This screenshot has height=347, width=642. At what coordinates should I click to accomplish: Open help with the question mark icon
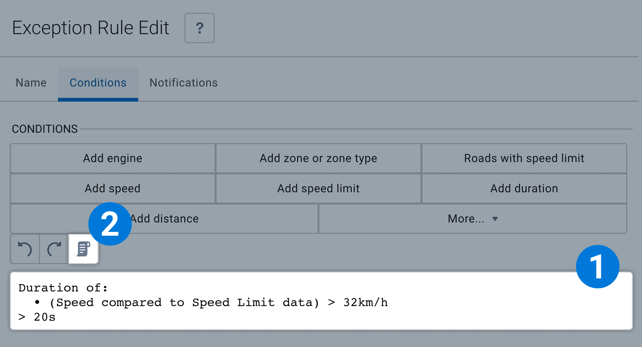point(199,28)
